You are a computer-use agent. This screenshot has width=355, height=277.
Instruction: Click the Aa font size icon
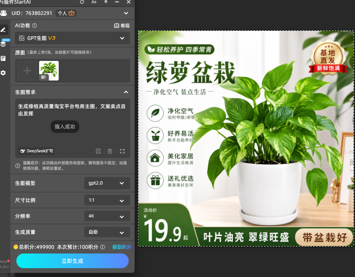coord(94,2)
